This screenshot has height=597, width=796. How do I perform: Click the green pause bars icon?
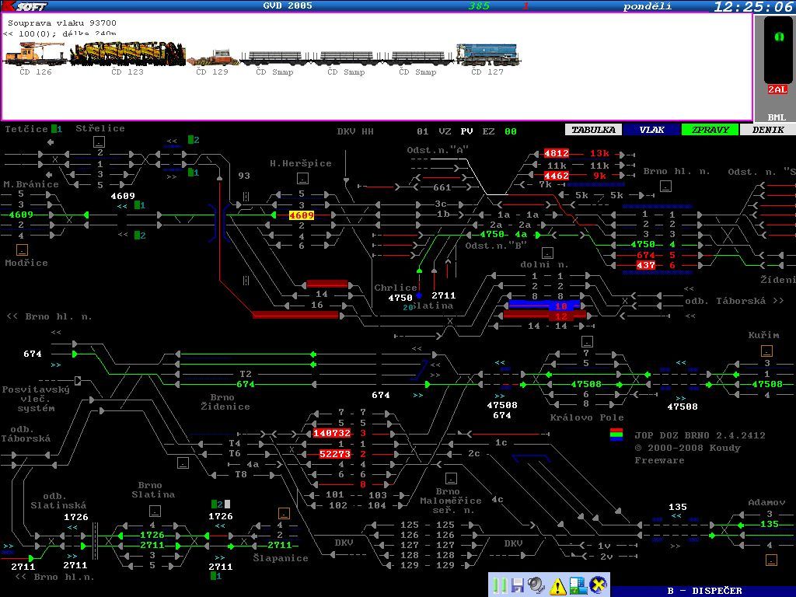pyautogui.click(x=500, y=585)
